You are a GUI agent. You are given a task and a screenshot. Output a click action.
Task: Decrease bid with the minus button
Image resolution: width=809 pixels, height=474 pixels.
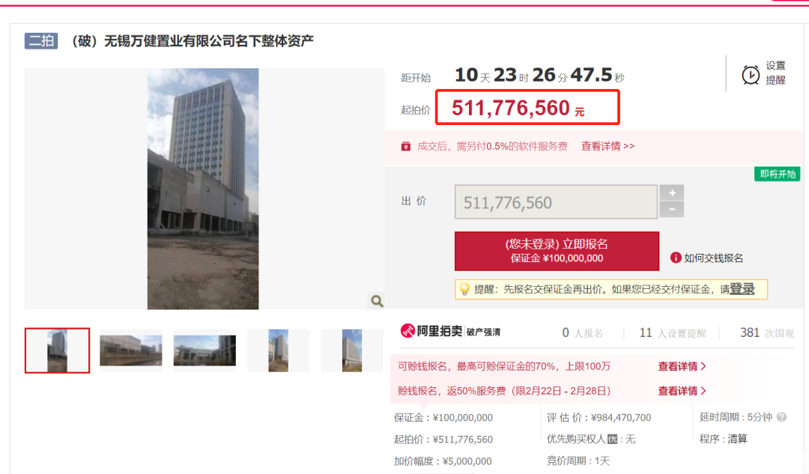[672, 210]
